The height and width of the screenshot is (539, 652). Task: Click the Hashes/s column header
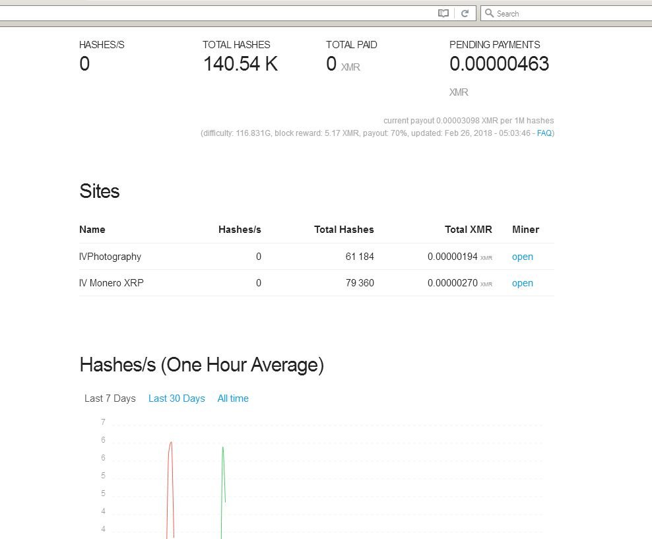(x=240, y=230)
